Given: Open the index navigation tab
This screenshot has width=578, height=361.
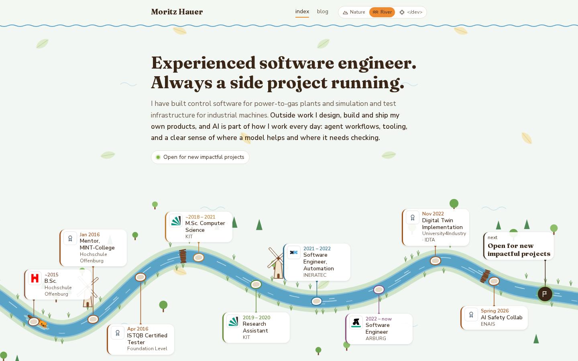Looking at the screenshot, I should click(302, 12).
